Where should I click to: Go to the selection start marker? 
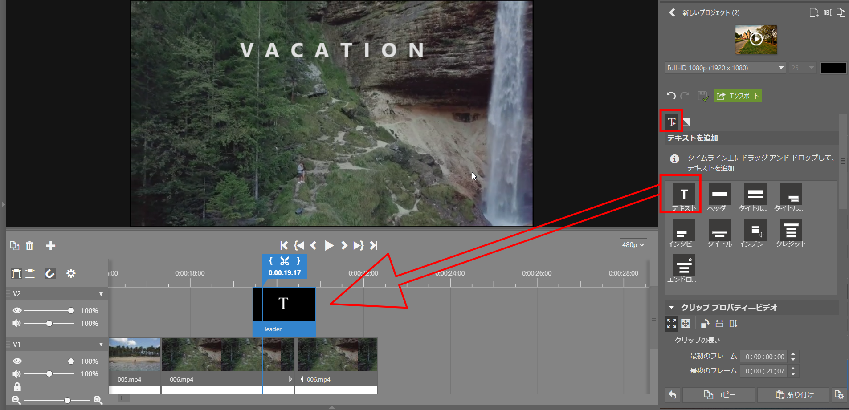[x=299, y=245]
